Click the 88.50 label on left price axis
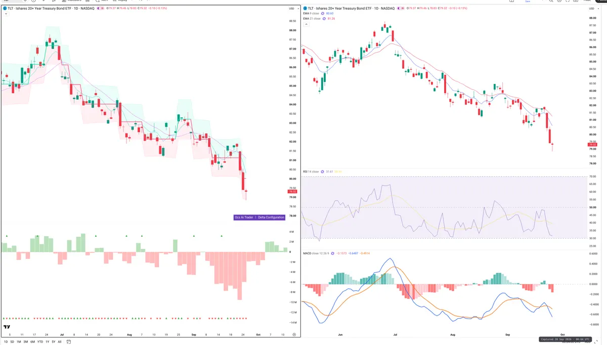Image resolution: width=607 pixels, height=345 pixels. point(292,21)
